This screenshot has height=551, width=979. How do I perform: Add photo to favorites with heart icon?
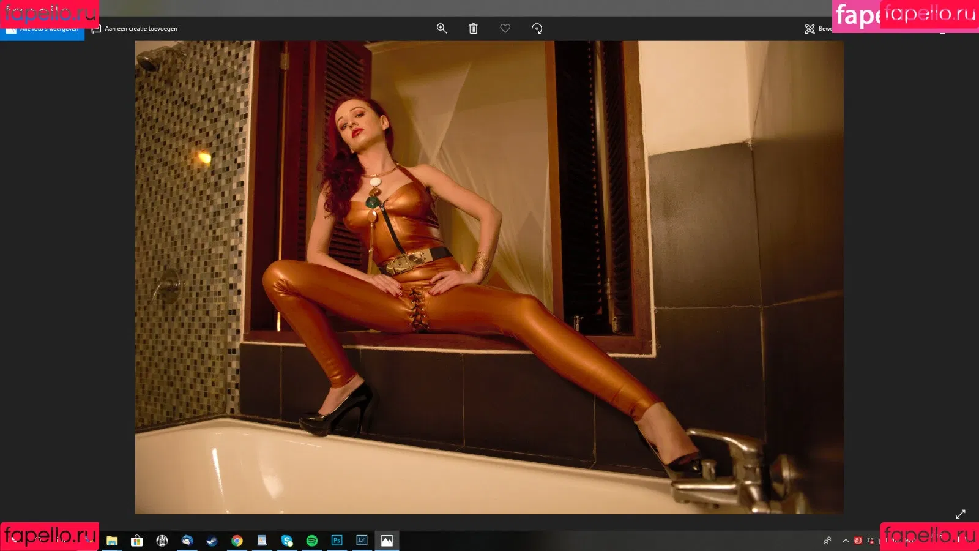(x=505, y=28)
